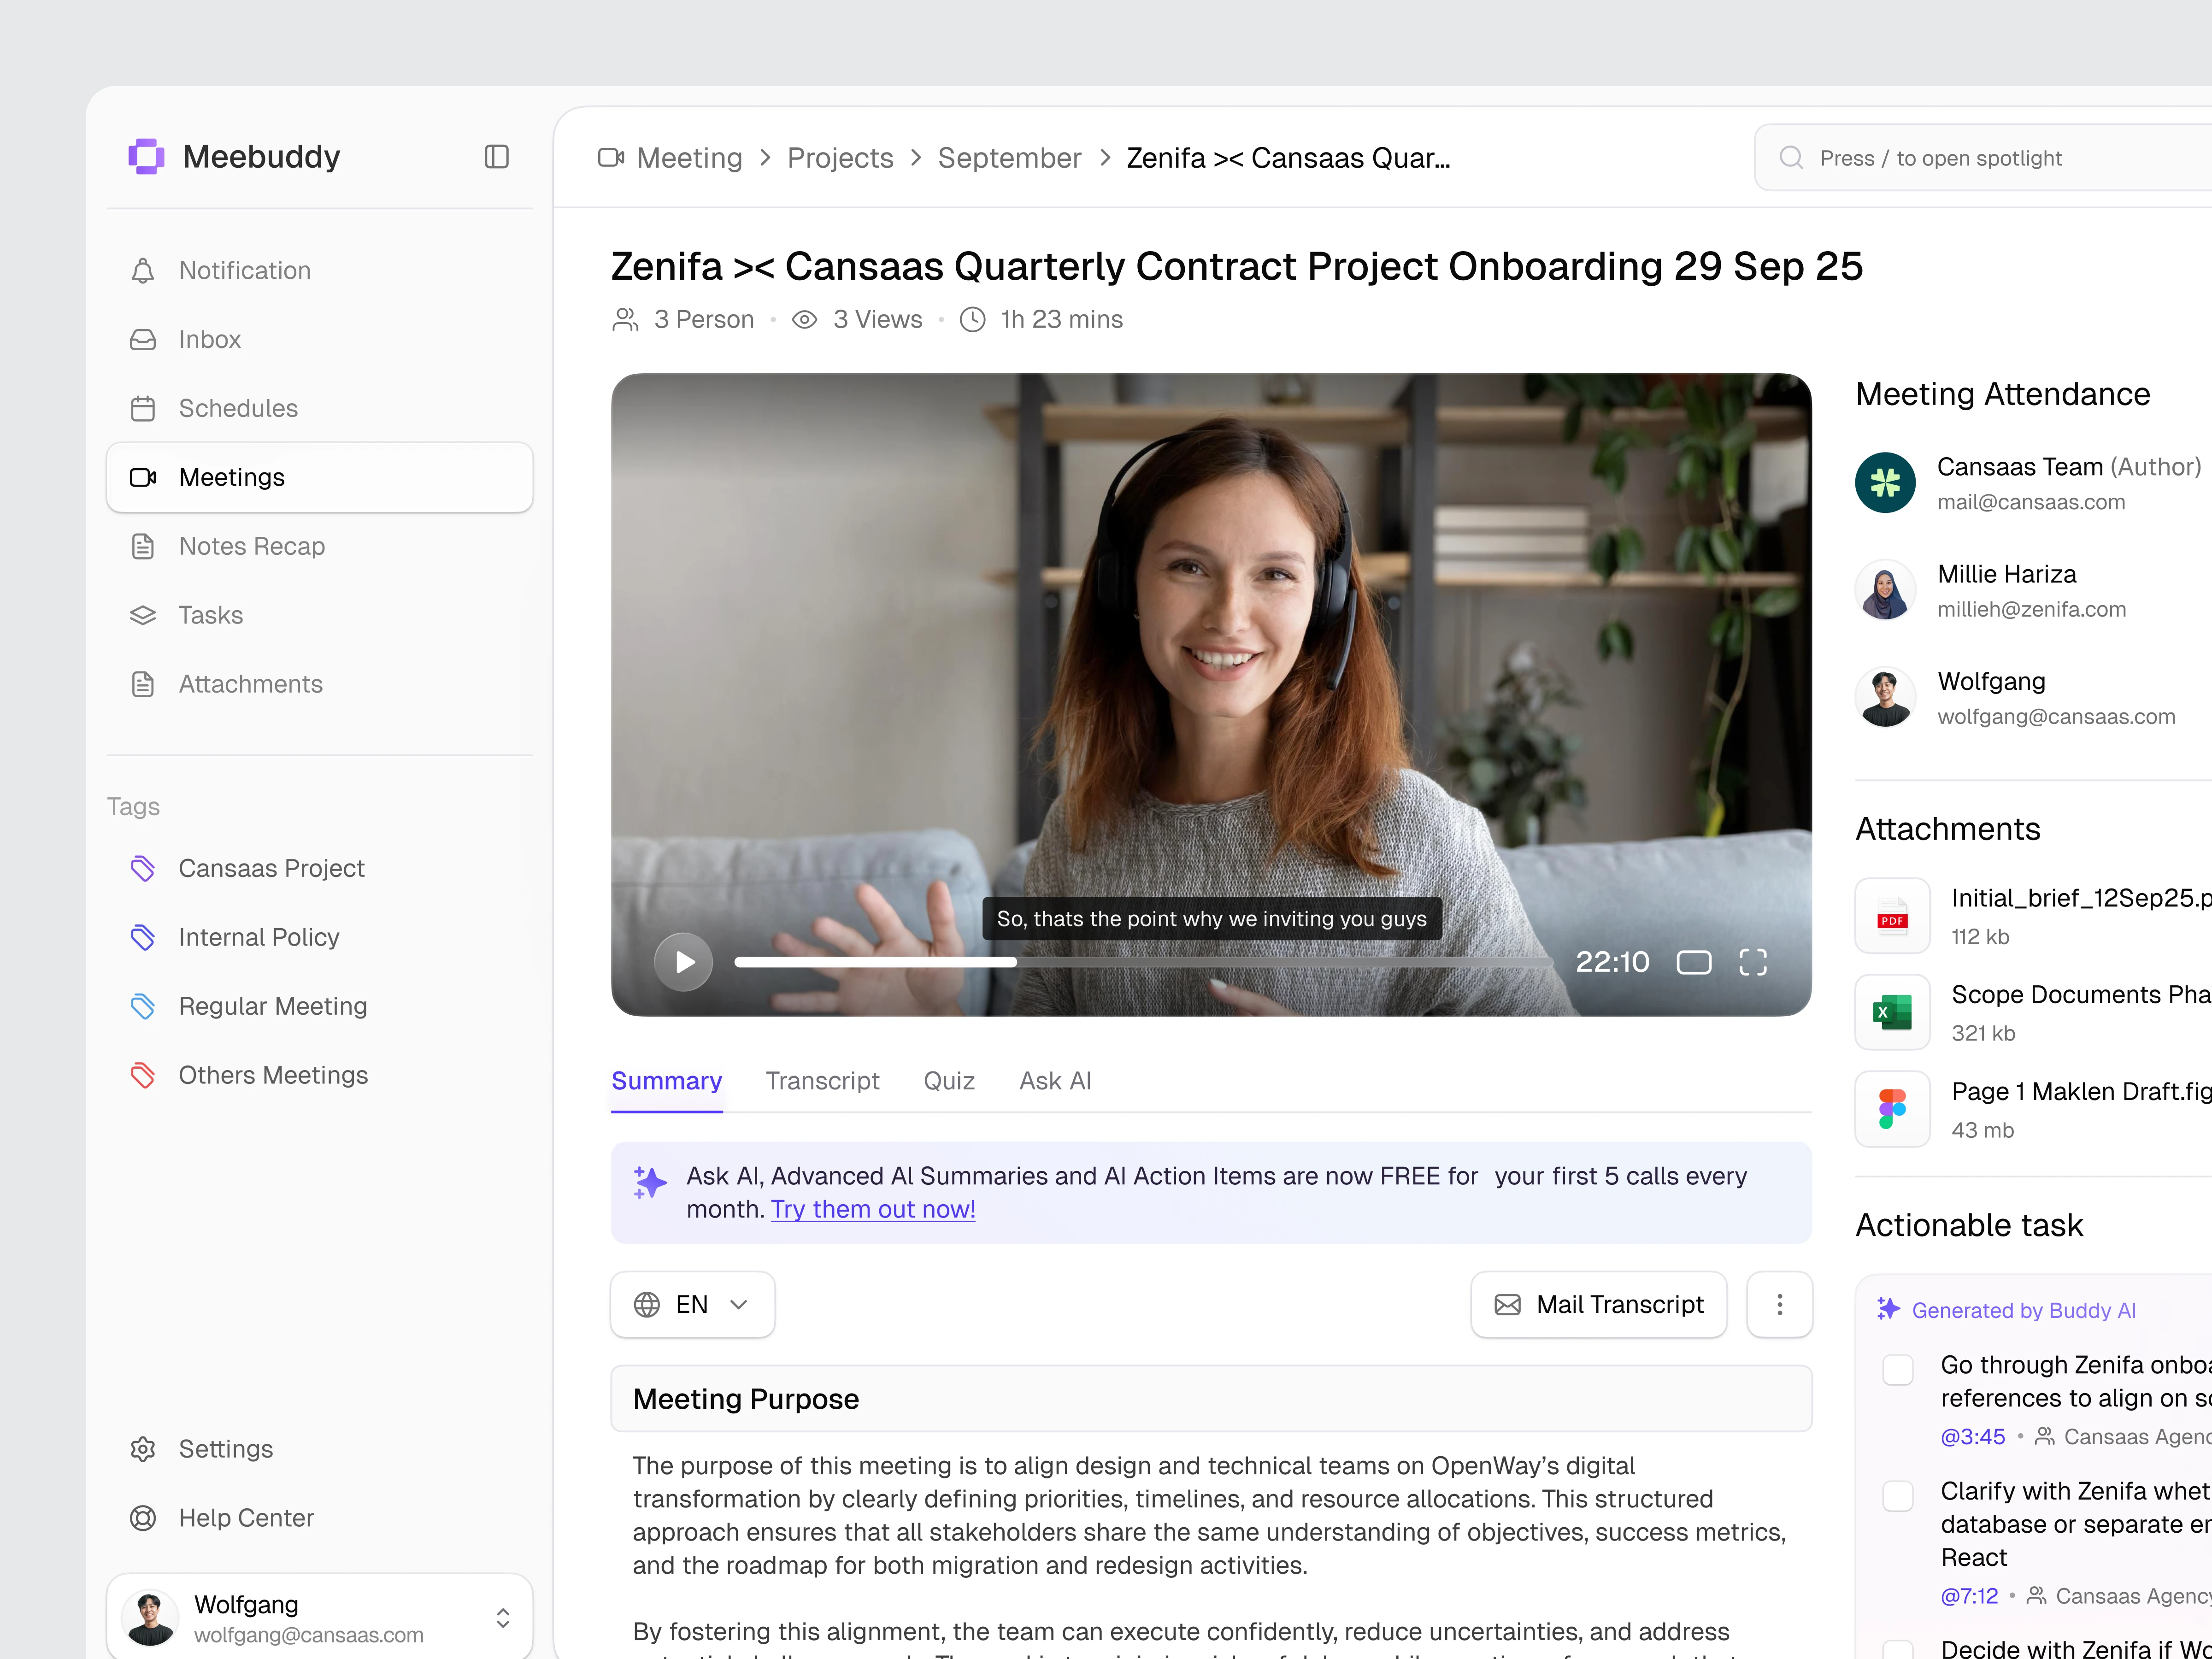
Task: Click the Mail Transcript button
Action: pos(1598,1304)
